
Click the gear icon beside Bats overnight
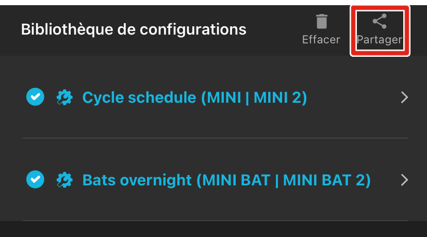[x=64, y=180]
